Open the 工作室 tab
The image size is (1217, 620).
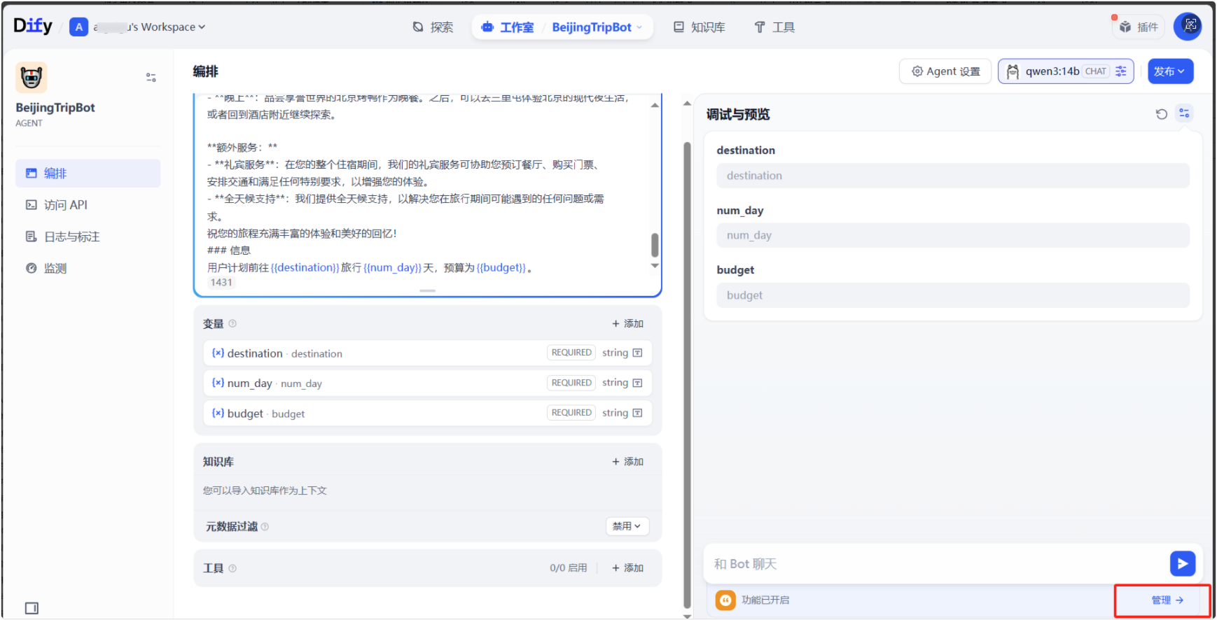point(508,27)
